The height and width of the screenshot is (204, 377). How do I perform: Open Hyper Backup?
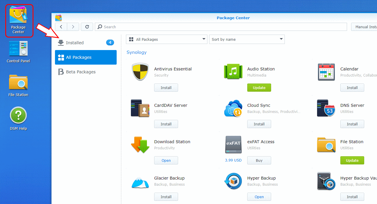pos(259,197)
